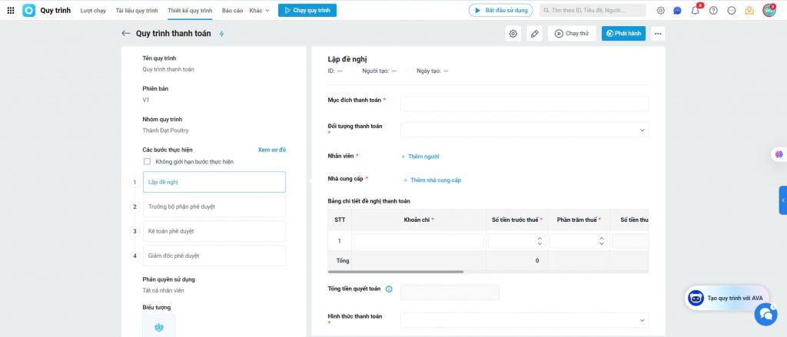The height and width of the screenshot is (337, 787).
Task: Open the three-dot more options button
Action: coord(657,34)
